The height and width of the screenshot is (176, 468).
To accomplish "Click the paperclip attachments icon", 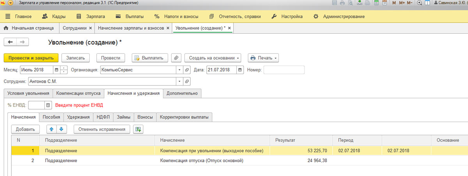I will 177,58.
